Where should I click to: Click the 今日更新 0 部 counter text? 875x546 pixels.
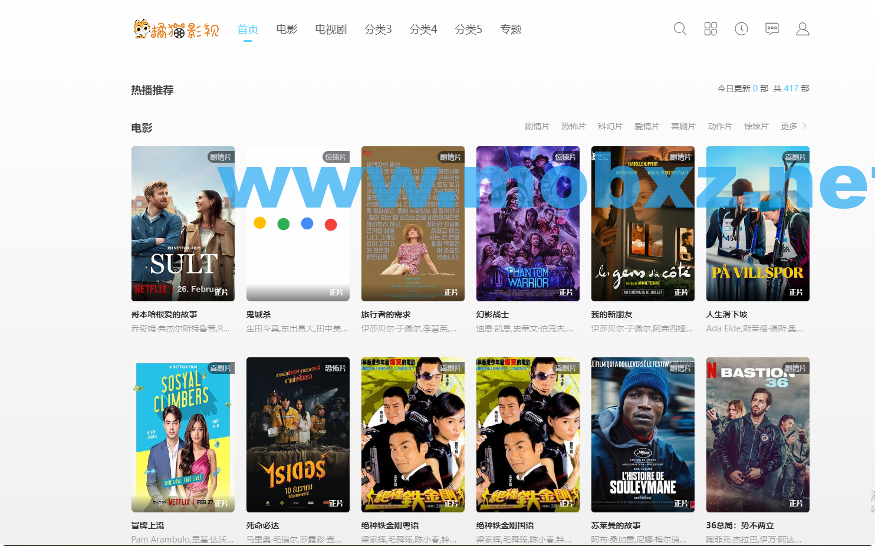(x=743, y=88)
